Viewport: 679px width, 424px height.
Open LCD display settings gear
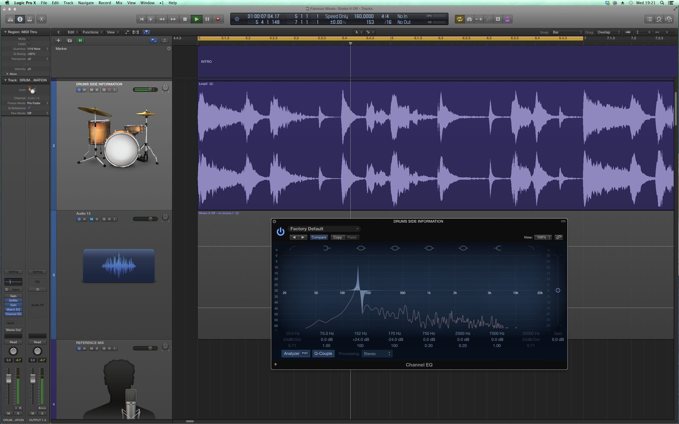coord(237,19)
